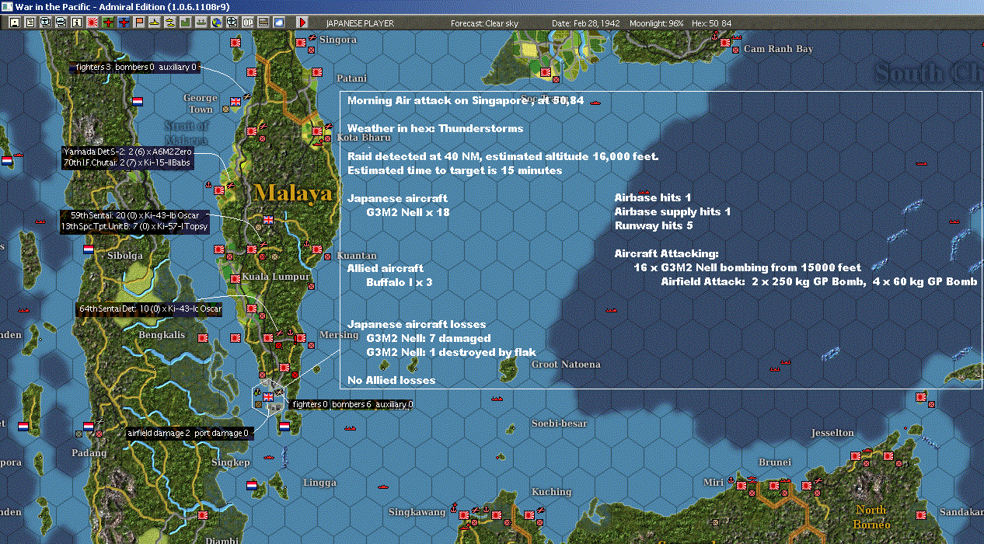The height and width of the screenshot is (544, 984).
Task: Click 'fighters 0 bombers 6 auxiliary 0' label
Action: coord(351,404)
